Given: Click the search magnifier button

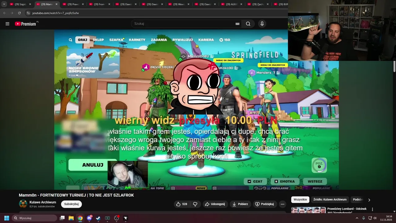Looking at the screenshot, I should tap(248, 24).
